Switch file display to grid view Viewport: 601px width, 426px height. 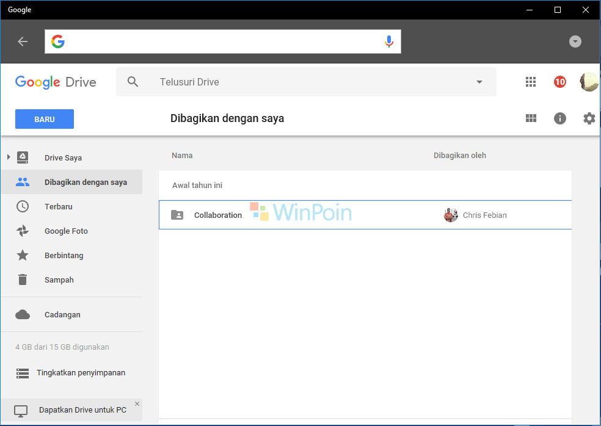(x=530, y=118)
